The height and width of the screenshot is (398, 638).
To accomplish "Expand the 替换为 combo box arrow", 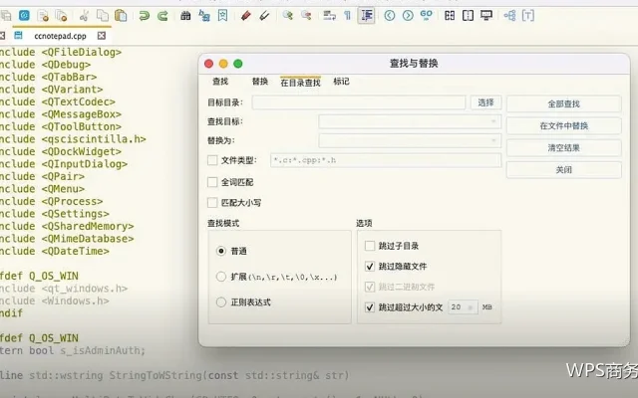I will pos(493,140).
